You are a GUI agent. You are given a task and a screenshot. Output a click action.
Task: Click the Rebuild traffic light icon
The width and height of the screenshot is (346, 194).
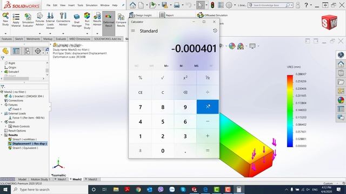(x=212, y=5)
